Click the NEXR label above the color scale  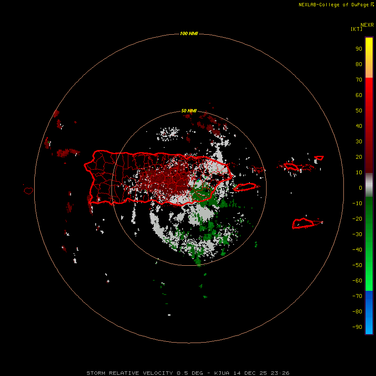367,25
